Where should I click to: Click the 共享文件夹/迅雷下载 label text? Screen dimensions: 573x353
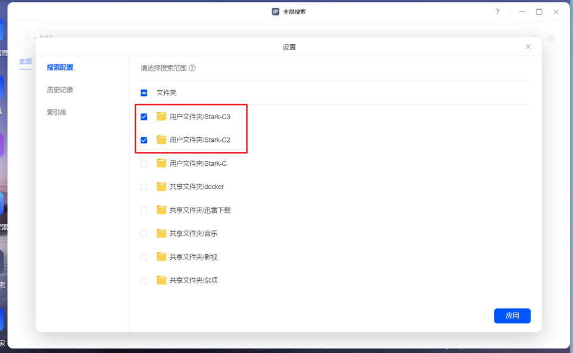coord(200,210)
